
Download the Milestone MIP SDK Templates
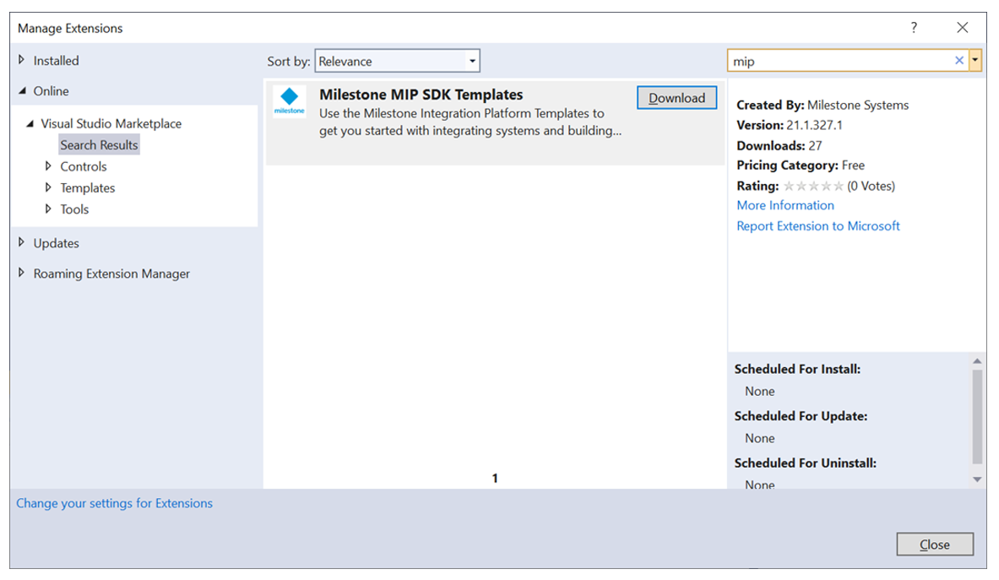coord(676,98)
